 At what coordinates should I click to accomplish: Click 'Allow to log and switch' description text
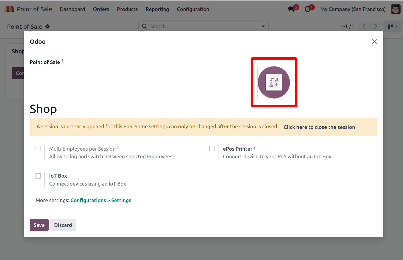tap(111, 156)
